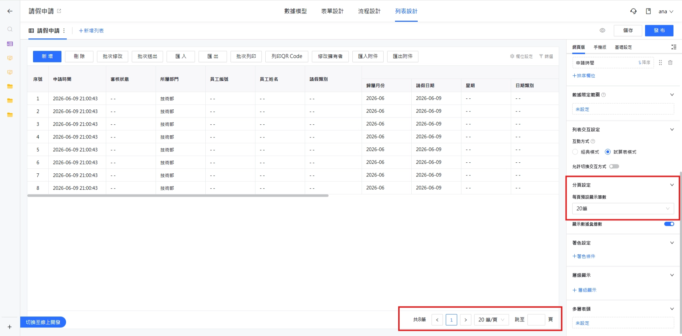The width and height of the screenshot is (682, 336).
Task: Collapse the 分頁設定 section
Action: point(672,185)
